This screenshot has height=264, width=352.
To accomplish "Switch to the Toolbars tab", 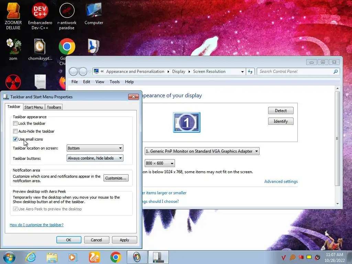I will tap(54, 107).
